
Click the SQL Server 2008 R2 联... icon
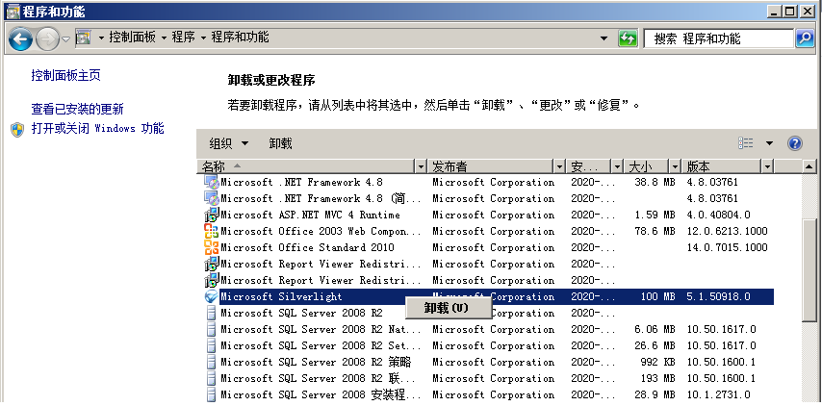click(211, 378)
